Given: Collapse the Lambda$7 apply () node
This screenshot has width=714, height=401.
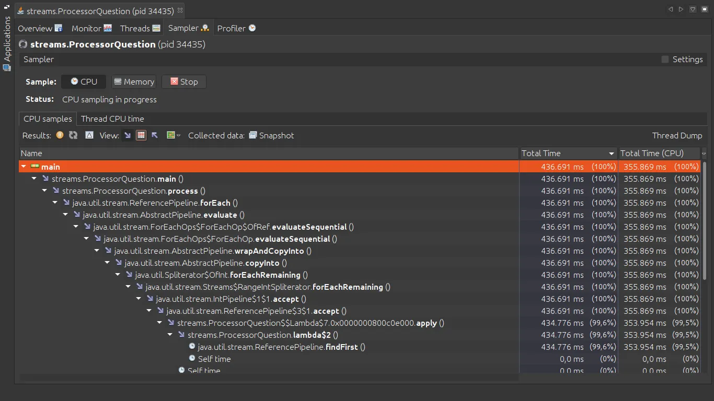Looking at the screenshot, I should pos(160,323).
